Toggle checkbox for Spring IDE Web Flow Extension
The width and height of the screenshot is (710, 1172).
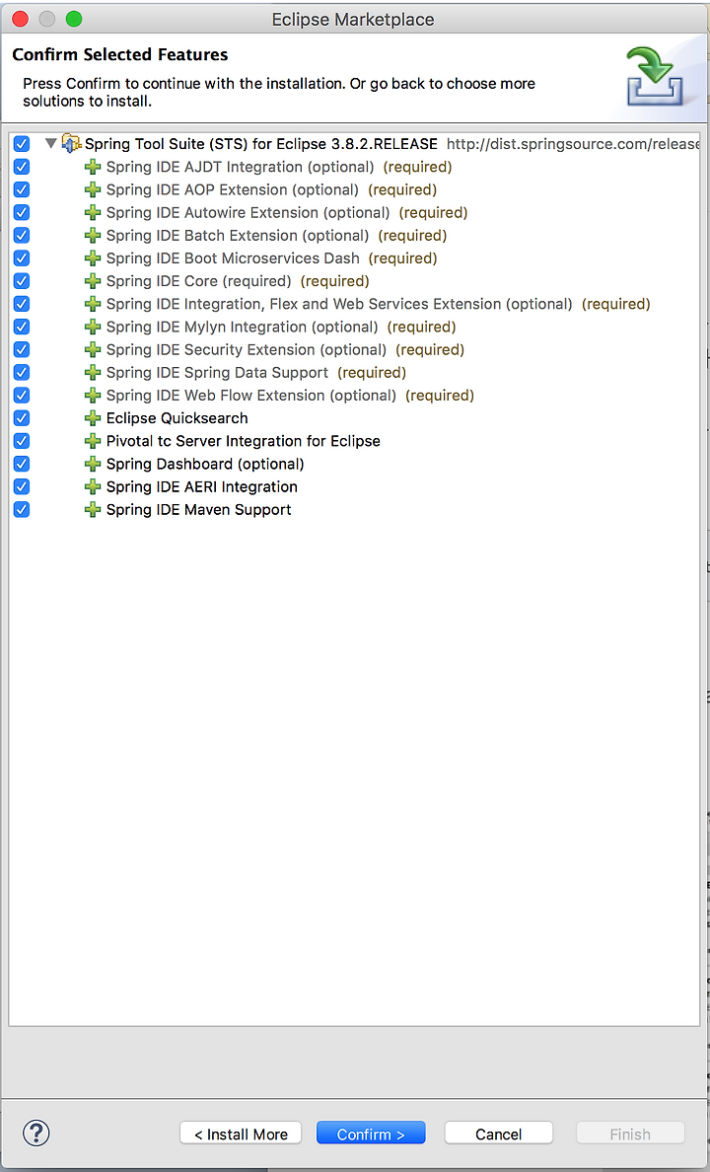pos(22,395)
